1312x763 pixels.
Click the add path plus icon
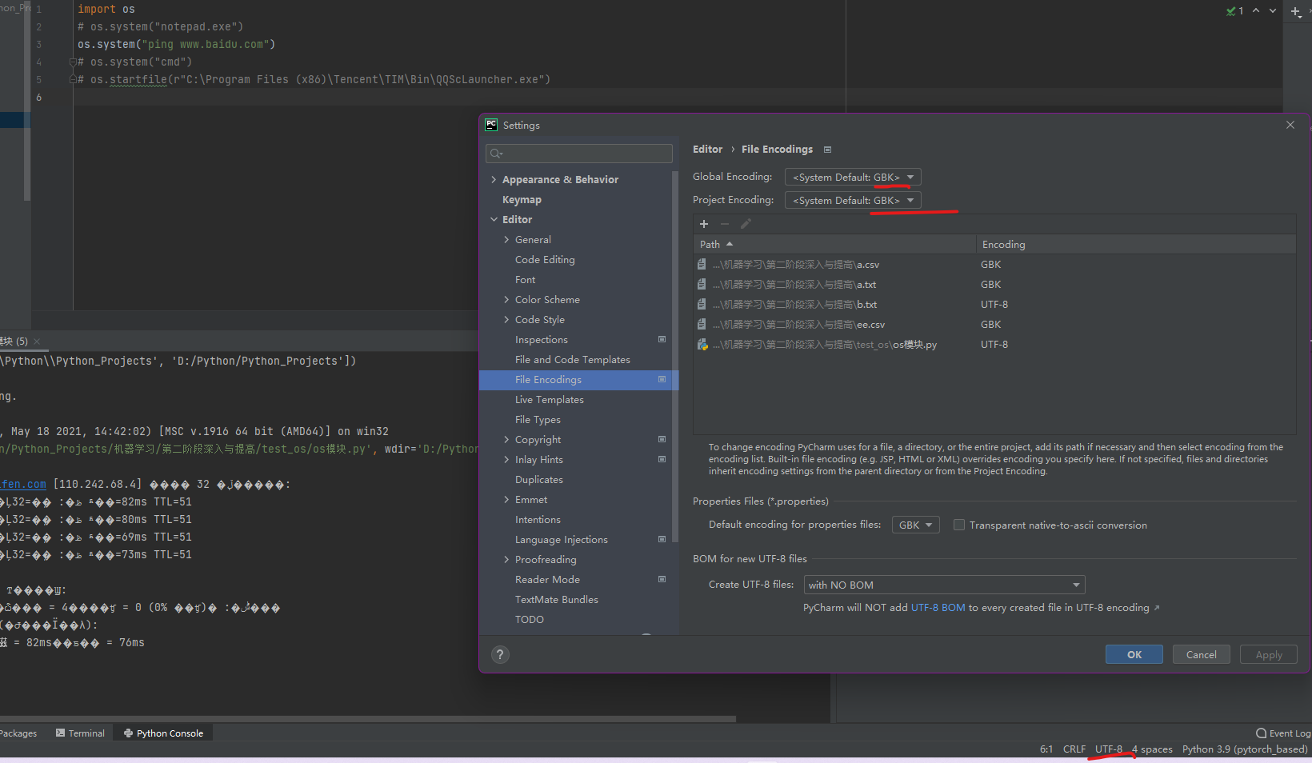point(704,224)
